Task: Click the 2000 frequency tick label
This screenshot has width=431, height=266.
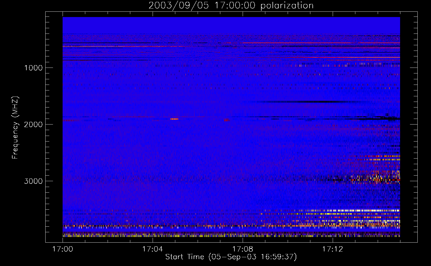Action: (33, 124)
